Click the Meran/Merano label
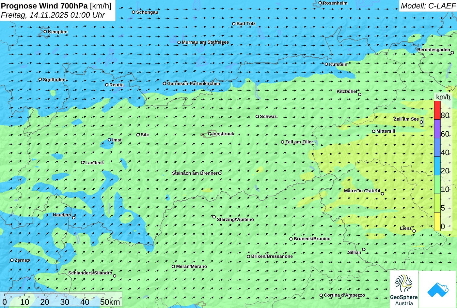 point(192,266)
